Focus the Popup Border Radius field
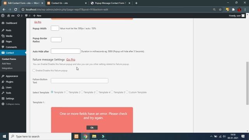This screenshot has height=140, width=249. point(56,40)
